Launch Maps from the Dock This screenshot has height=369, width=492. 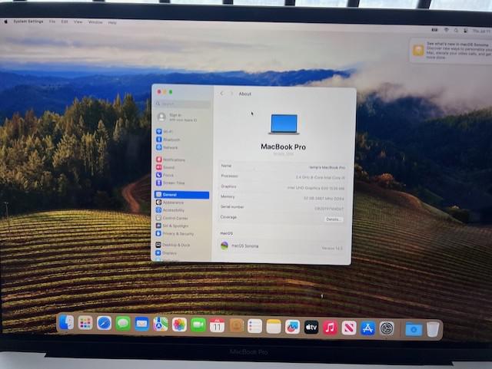coord(161,325)
